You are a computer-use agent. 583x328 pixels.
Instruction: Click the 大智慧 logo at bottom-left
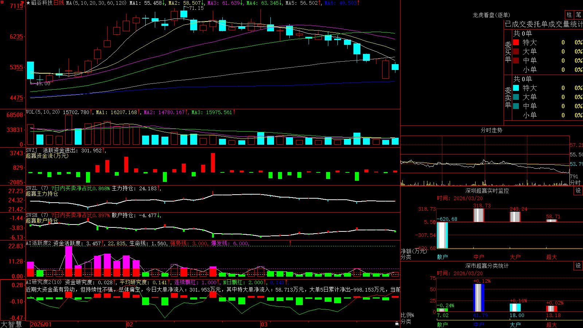11,324
